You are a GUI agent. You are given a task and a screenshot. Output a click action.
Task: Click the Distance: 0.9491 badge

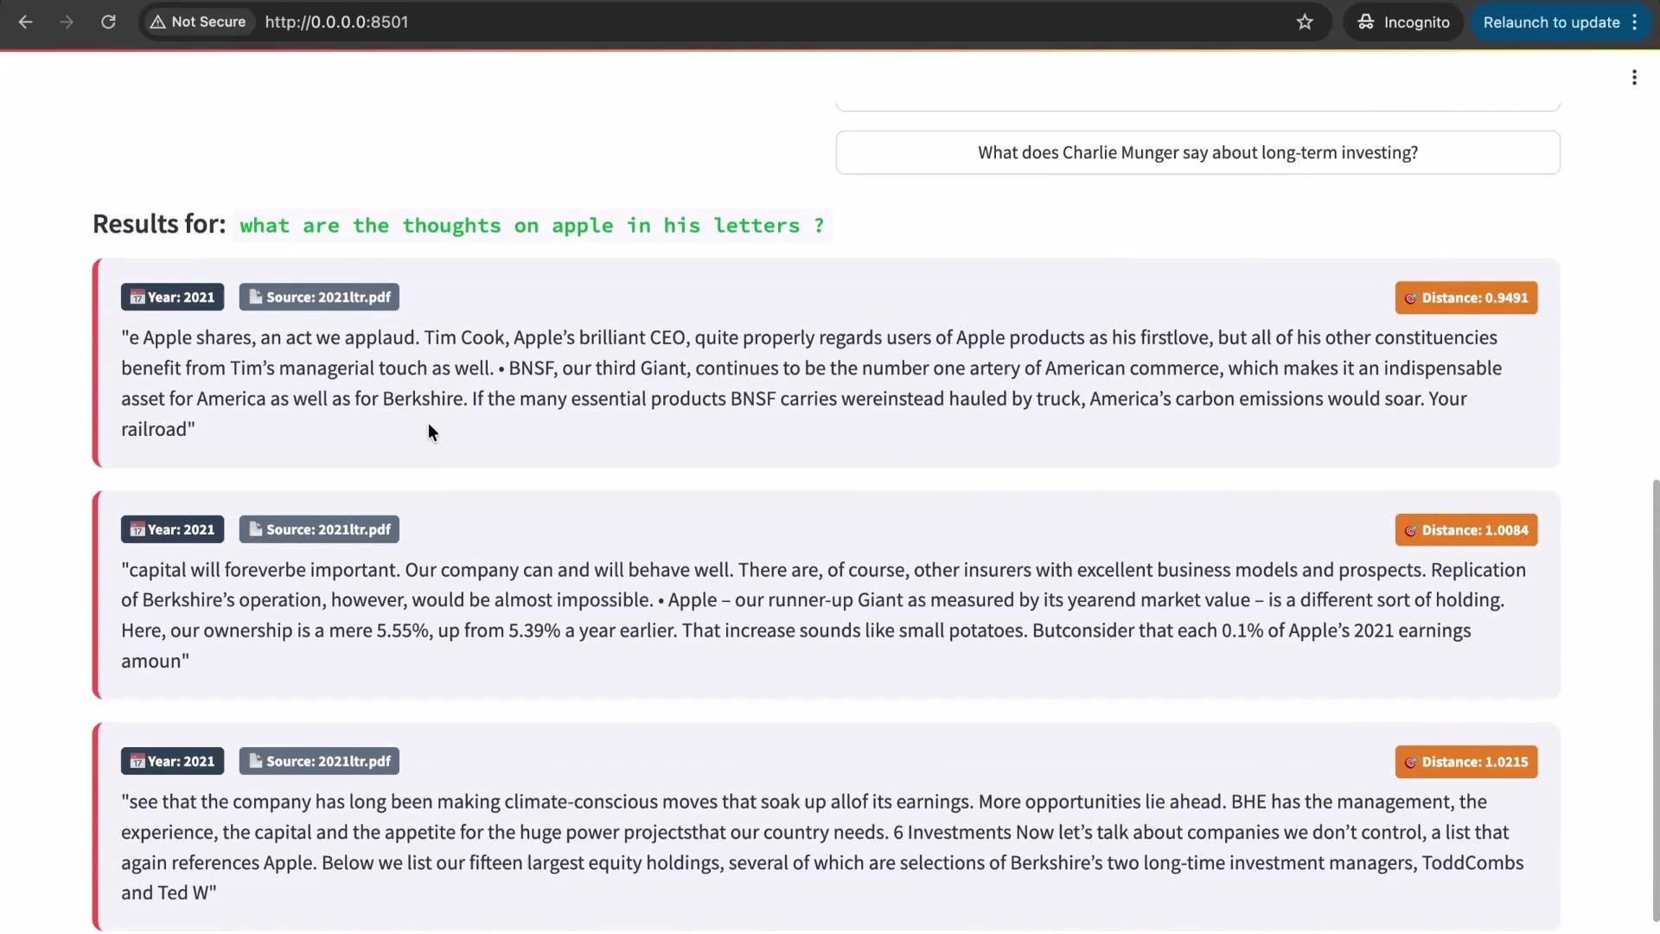pyautogui.click(x=1466, y=297)
